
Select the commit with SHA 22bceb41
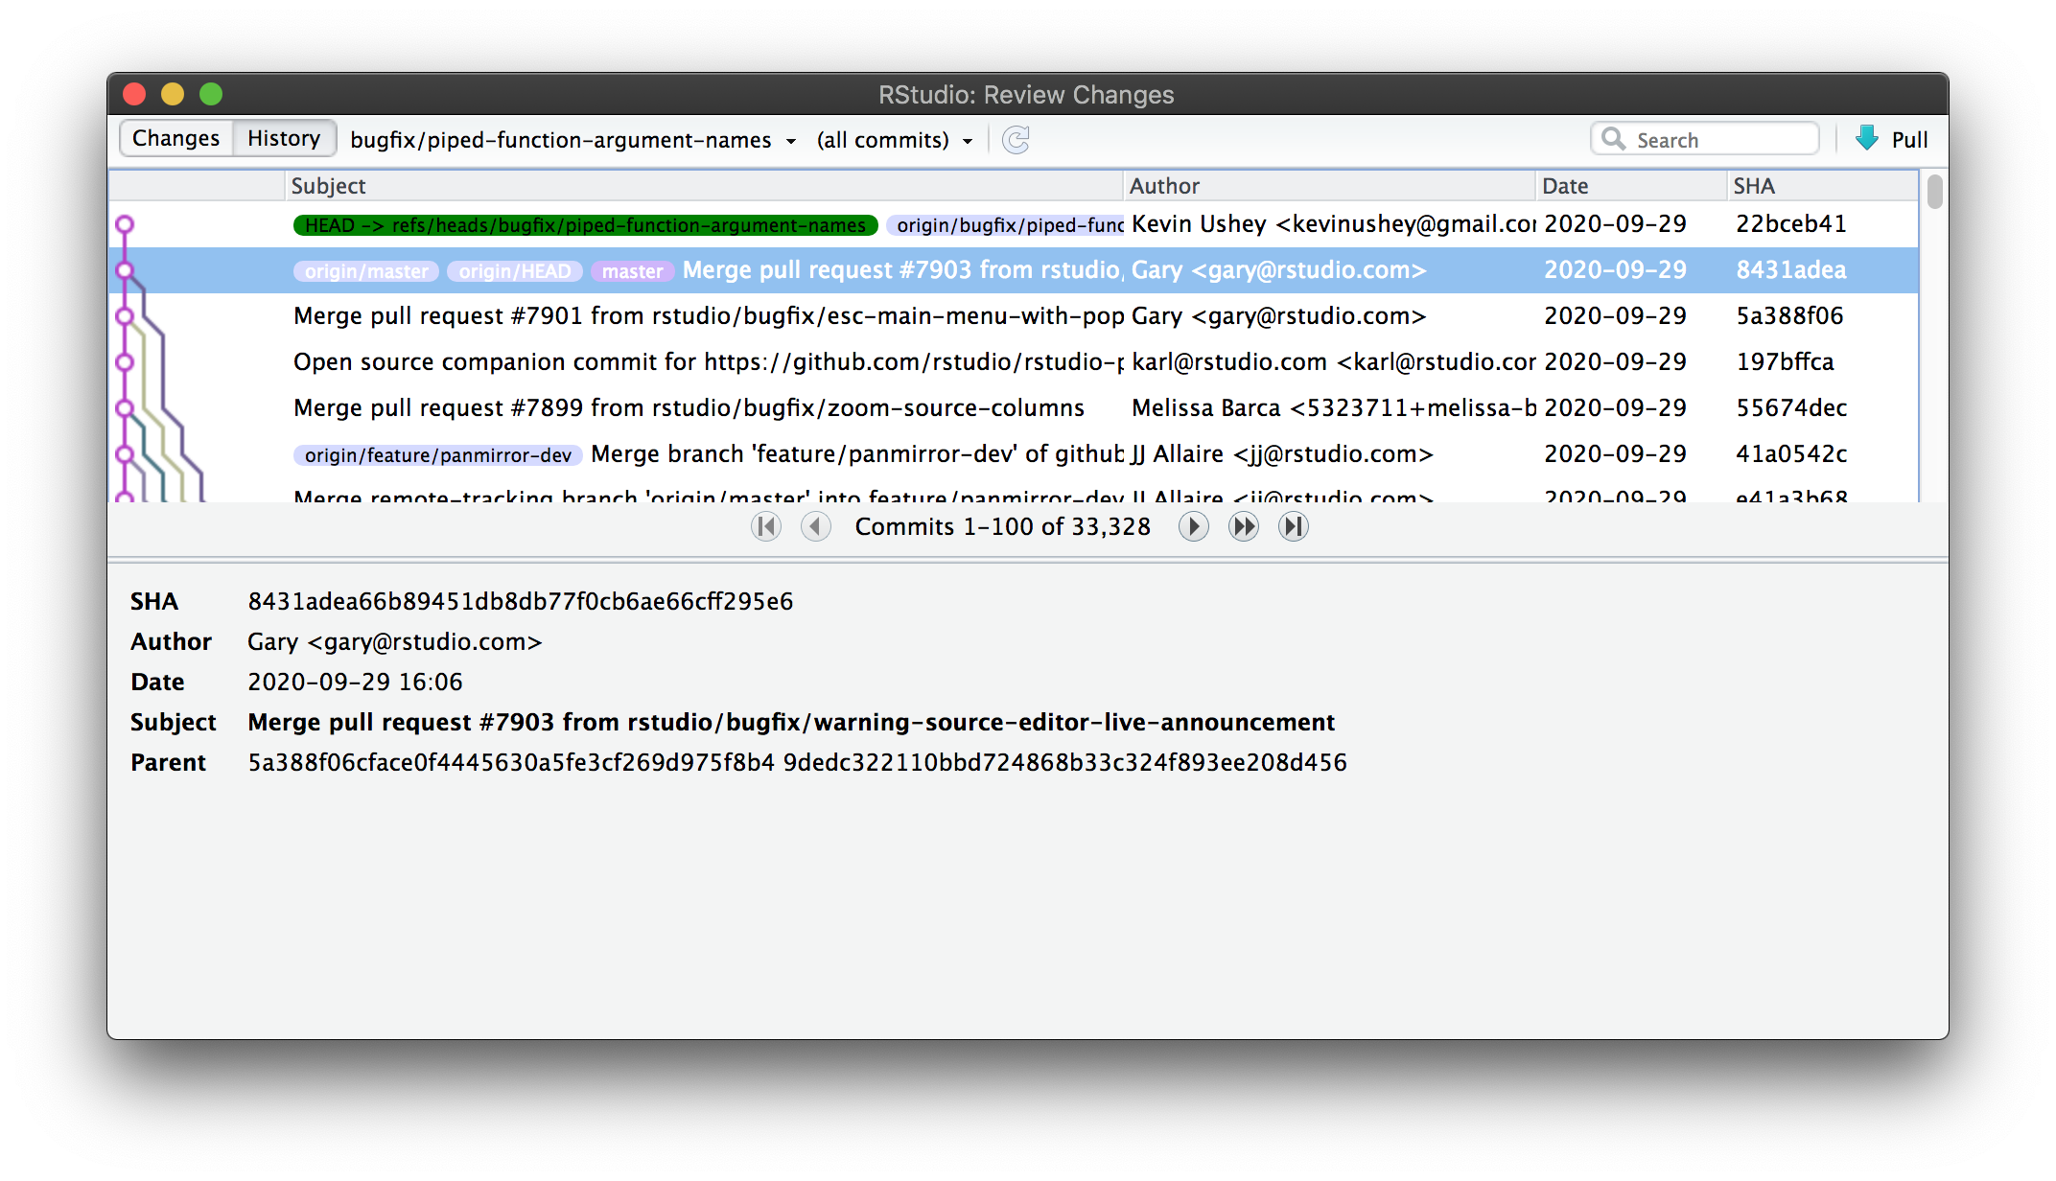pyautogui.click(x=1013, y=224)
